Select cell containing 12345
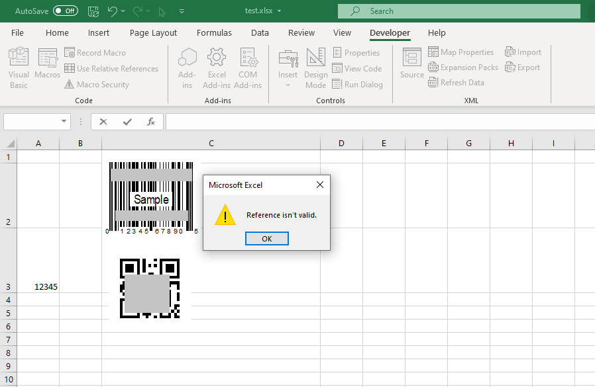595x387 pixels. pos(38,261)
